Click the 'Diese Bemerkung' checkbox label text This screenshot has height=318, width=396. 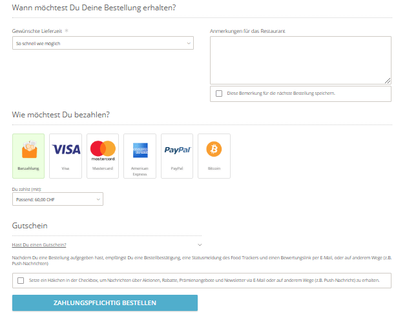coord(281,94)
